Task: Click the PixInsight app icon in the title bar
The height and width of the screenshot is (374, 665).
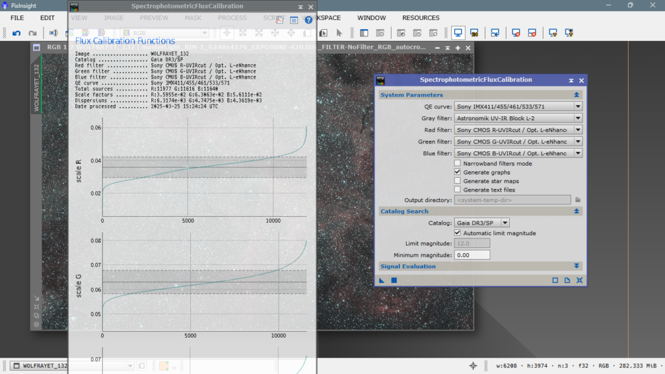Action: (5, 5)
